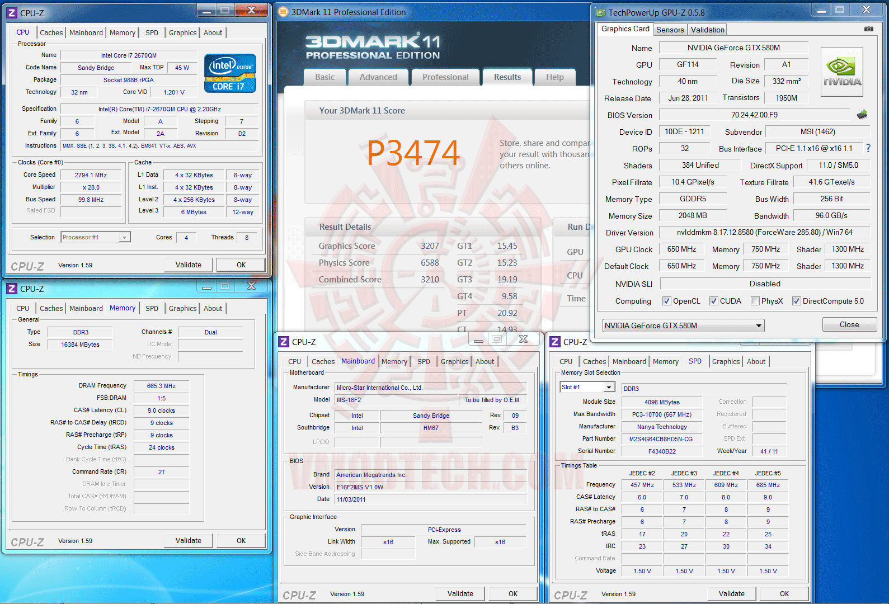The height and width of the screenshot is (604, 889).
Task: Open CPU tab in the CPU-Z Memory window
Action: (22, 309)
